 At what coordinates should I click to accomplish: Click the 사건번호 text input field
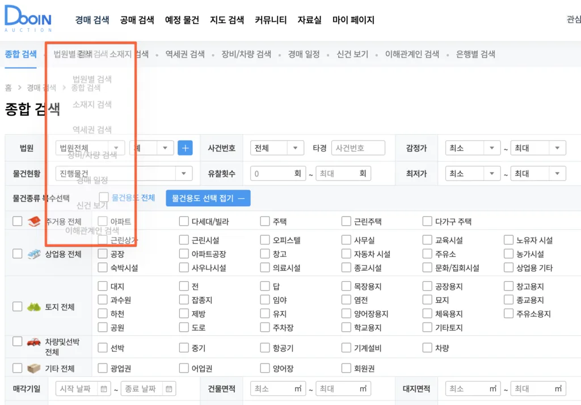click(358, 148)
